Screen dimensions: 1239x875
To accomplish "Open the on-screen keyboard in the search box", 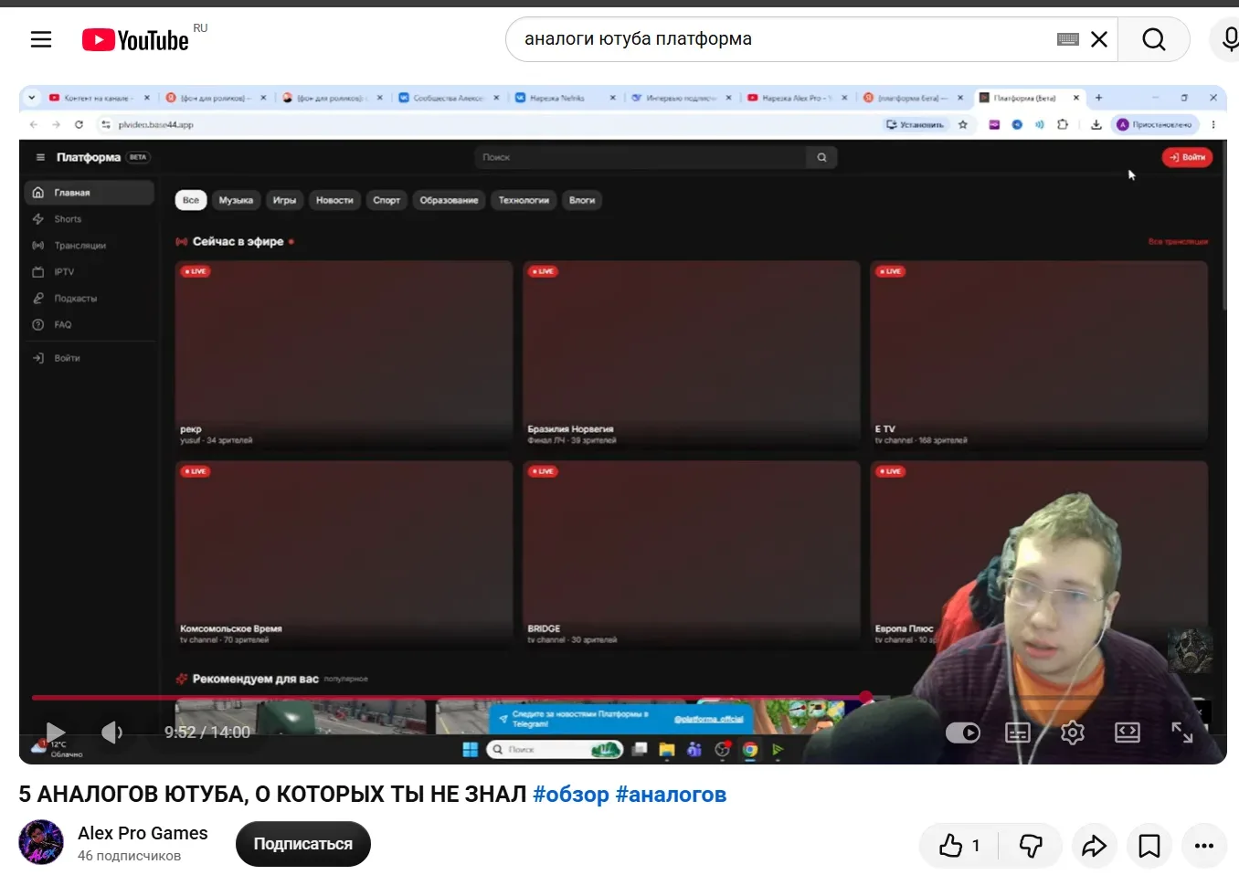I will pos(1067,39).
